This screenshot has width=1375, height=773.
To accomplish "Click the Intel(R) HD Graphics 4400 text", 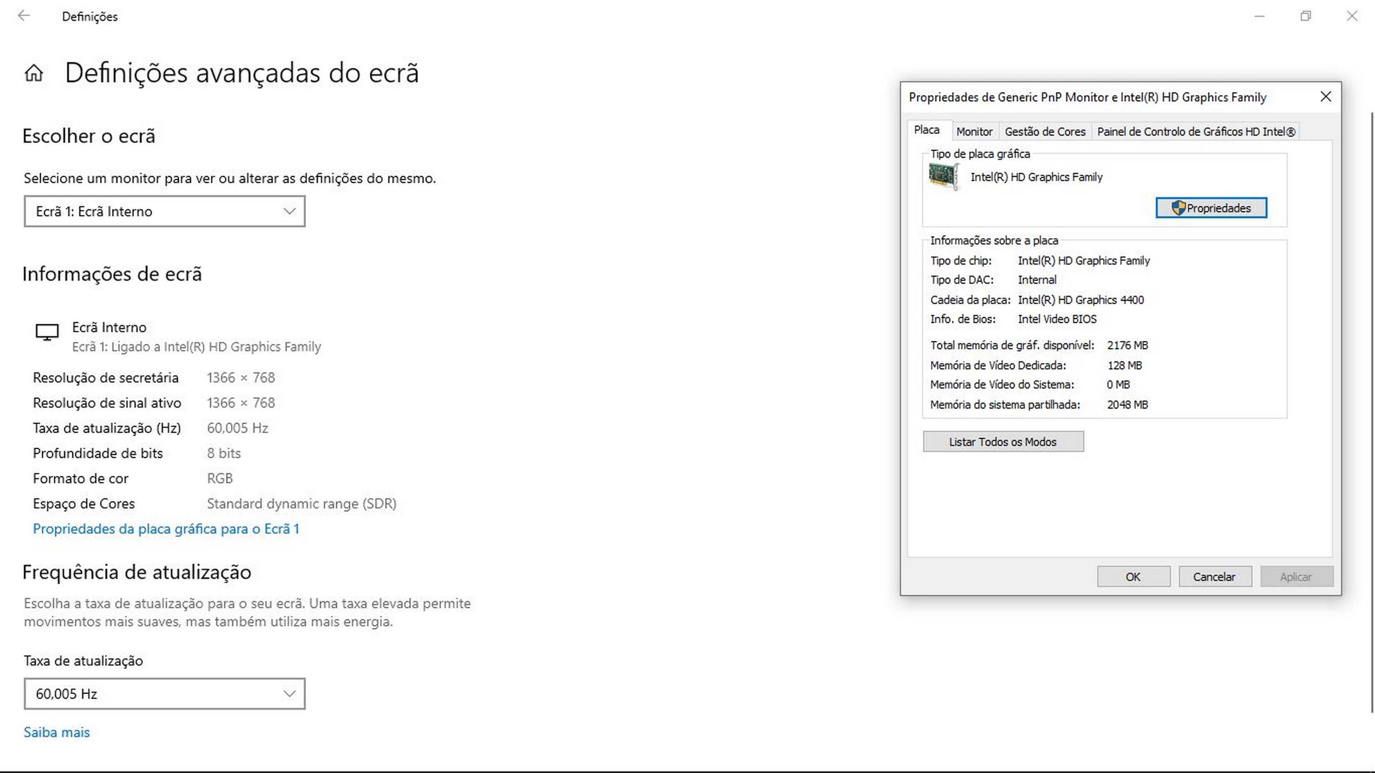I will pyautogui.click(x=1081, y=299).
